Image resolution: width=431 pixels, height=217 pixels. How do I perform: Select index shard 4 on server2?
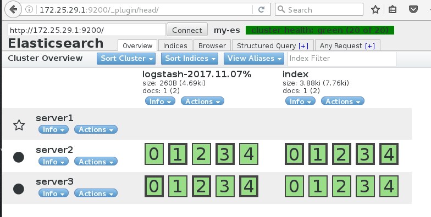389,154
